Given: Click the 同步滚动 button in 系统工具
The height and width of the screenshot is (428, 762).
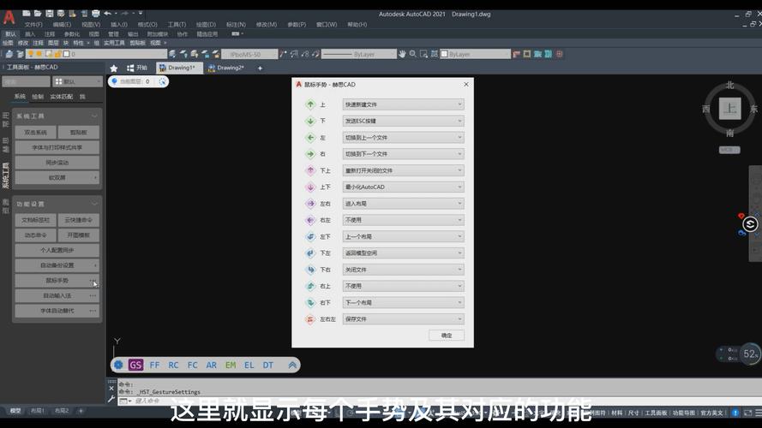Looking at the screenshot, I should click(57, 163).
